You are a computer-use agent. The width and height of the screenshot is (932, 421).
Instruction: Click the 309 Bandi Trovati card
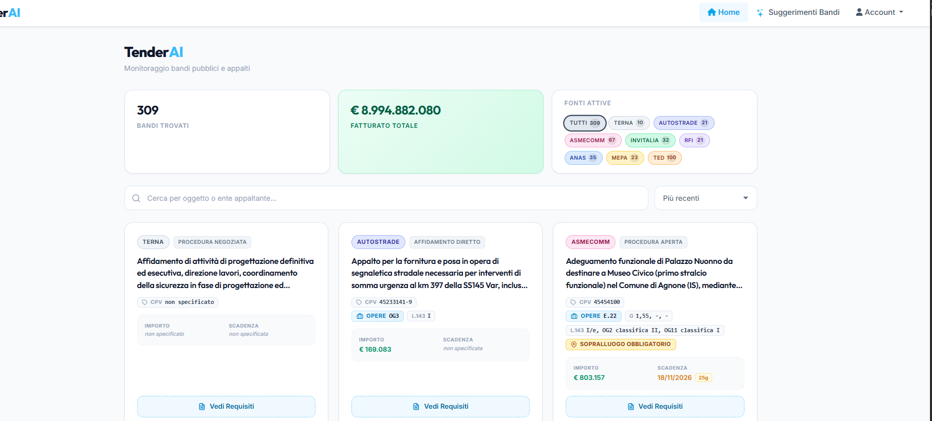227,132
